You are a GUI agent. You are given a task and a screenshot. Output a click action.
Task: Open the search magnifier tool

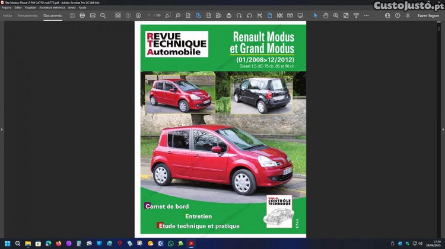pos(103,15)
